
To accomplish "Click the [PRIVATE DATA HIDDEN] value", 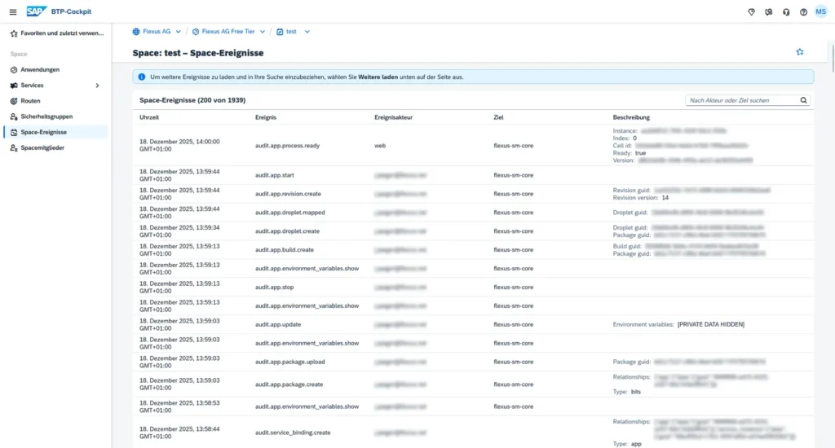I will [711, 324].
